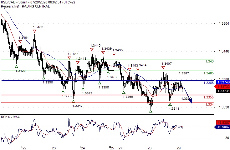Select the green triangle above the 1.3341 label

[170, 104]
